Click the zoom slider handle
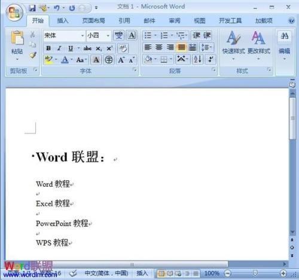 pyautogui.click(x=255, y=273)
